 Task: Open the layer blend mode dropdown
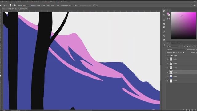(176, 50)
